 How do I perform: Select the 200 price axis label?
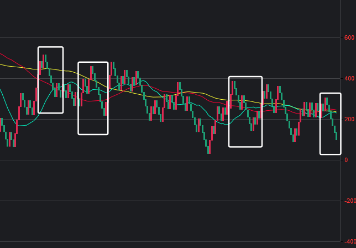[x=349, y=120]
